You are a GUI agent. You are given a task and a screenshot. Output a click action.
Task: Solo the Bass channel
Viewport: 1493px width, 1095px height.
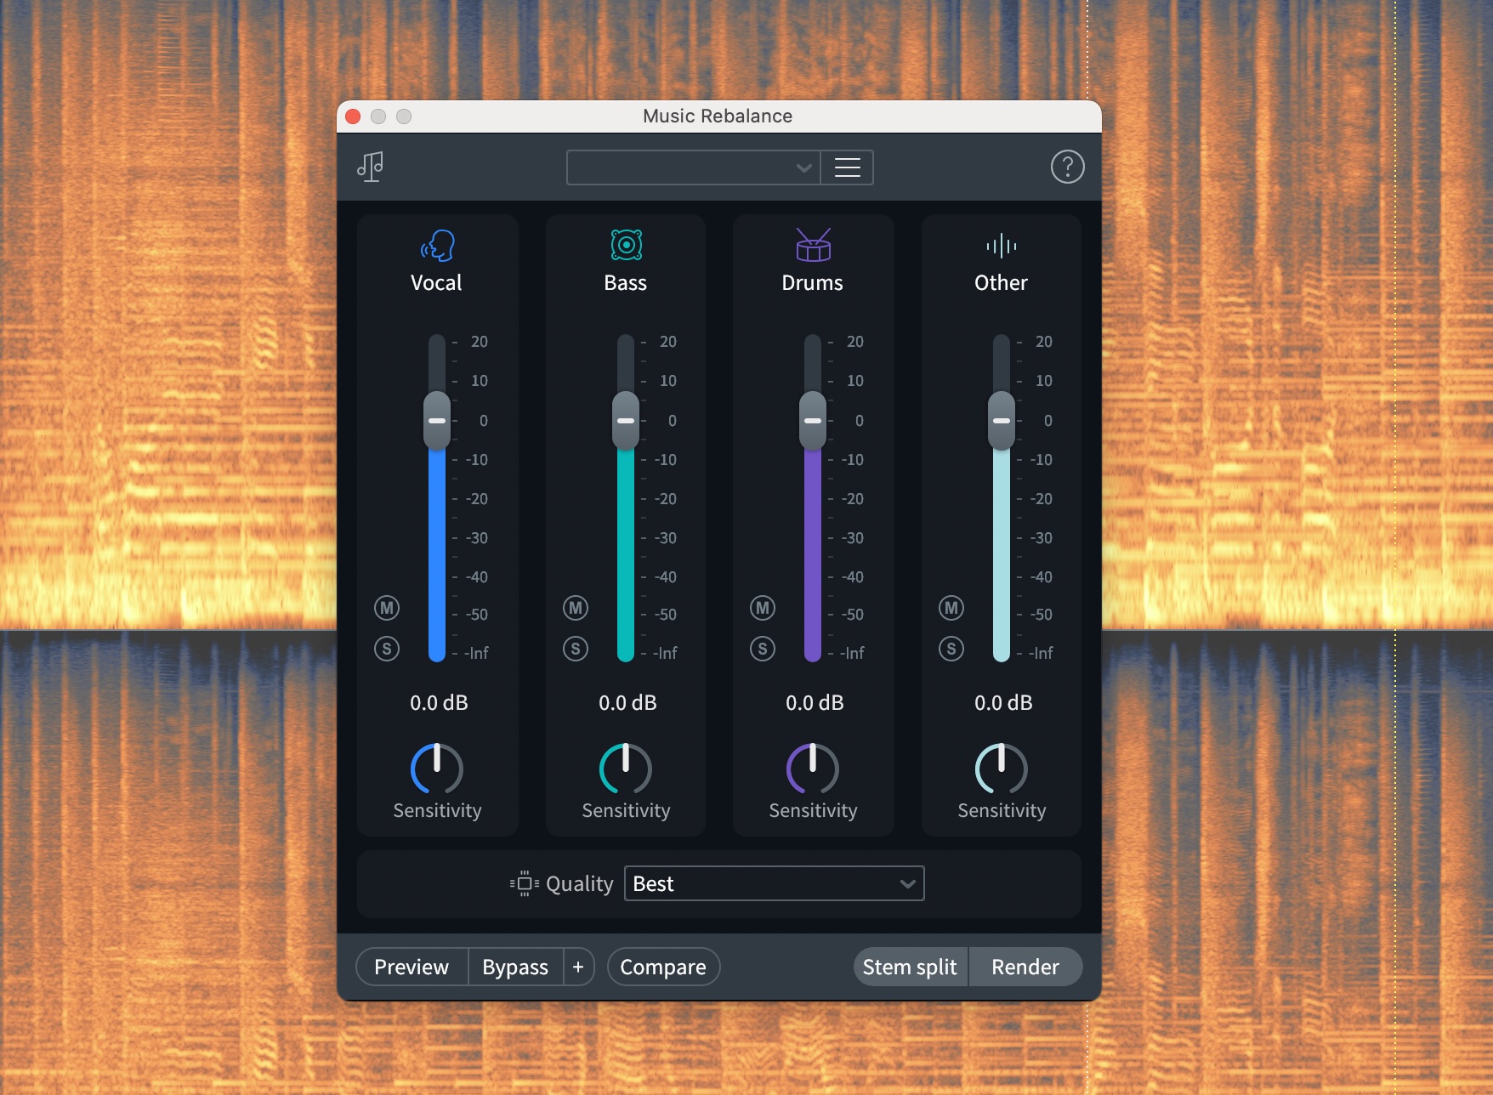tap(575, 649)
